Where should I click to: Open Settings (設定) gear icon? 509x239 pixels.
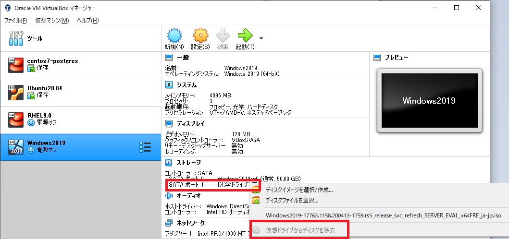(200, 36)
